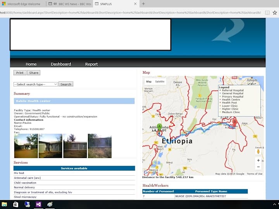This screenshot has width=279, height=209.
Task: Open Visual Studio from taskbar
Action: 38,204
